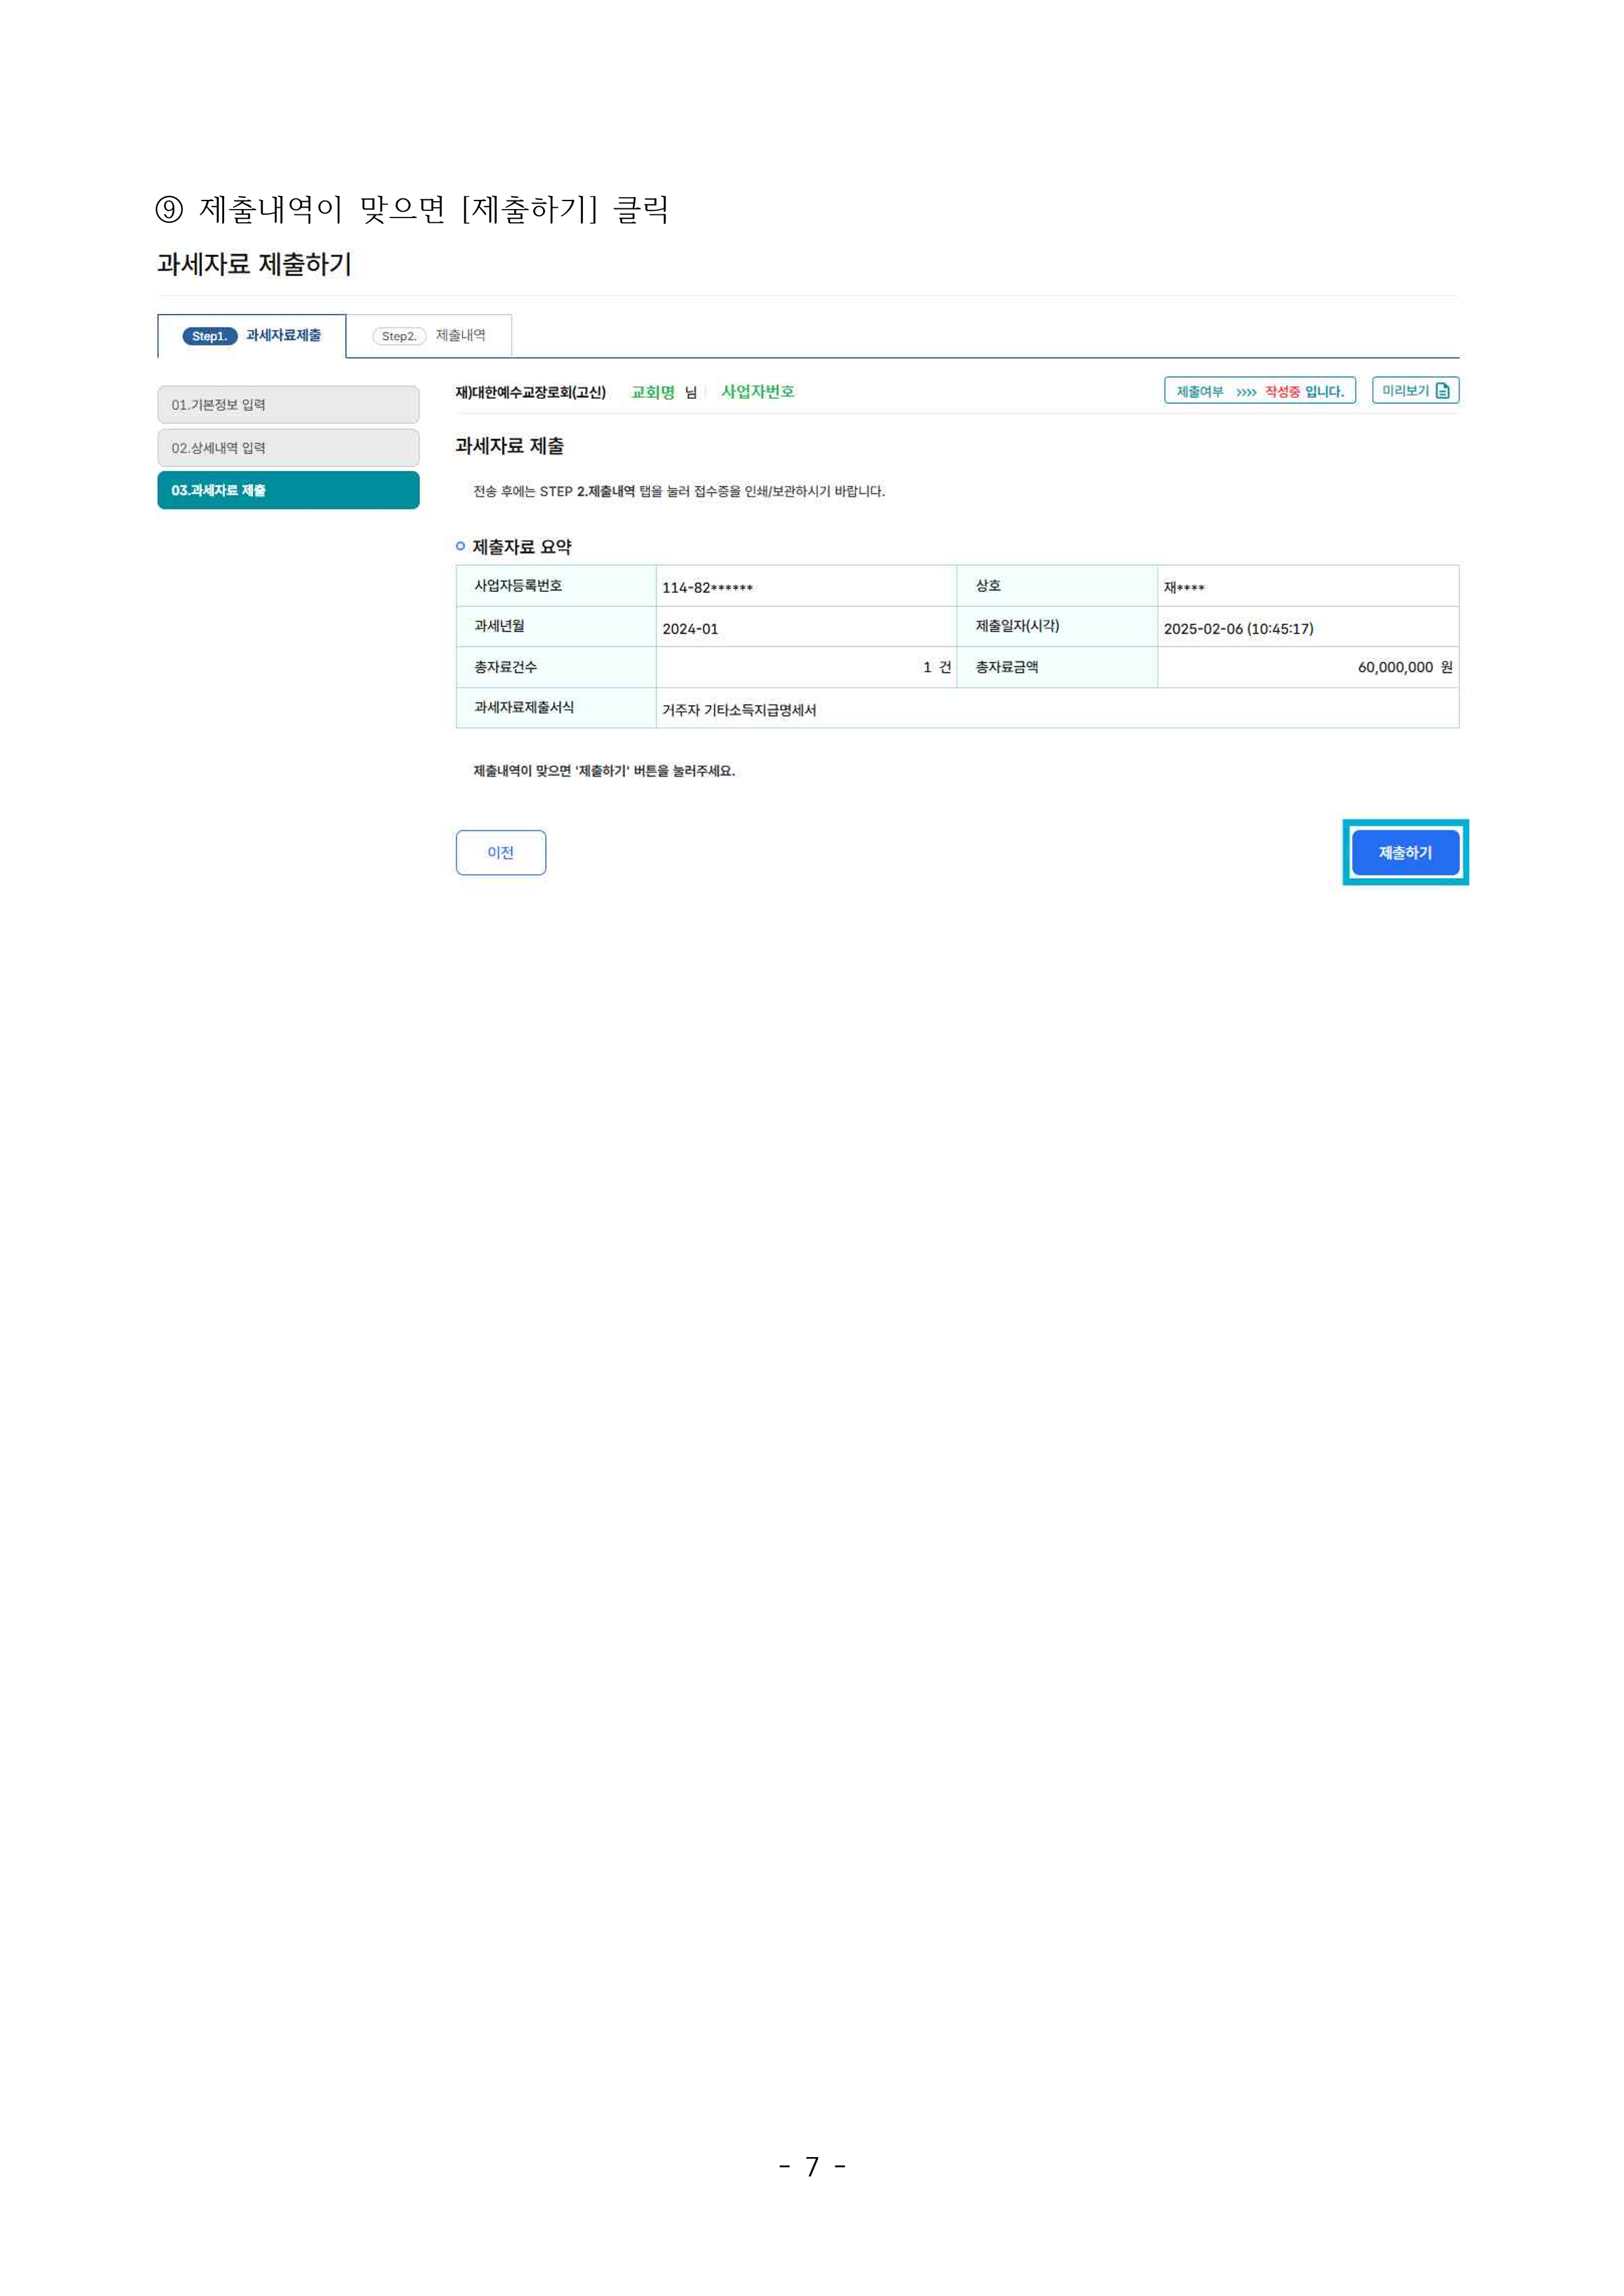This screenshot has width=1624, height=2296.
Task: Click the blue bullet beside 제출자료 요약
Action: coord(460,546)
